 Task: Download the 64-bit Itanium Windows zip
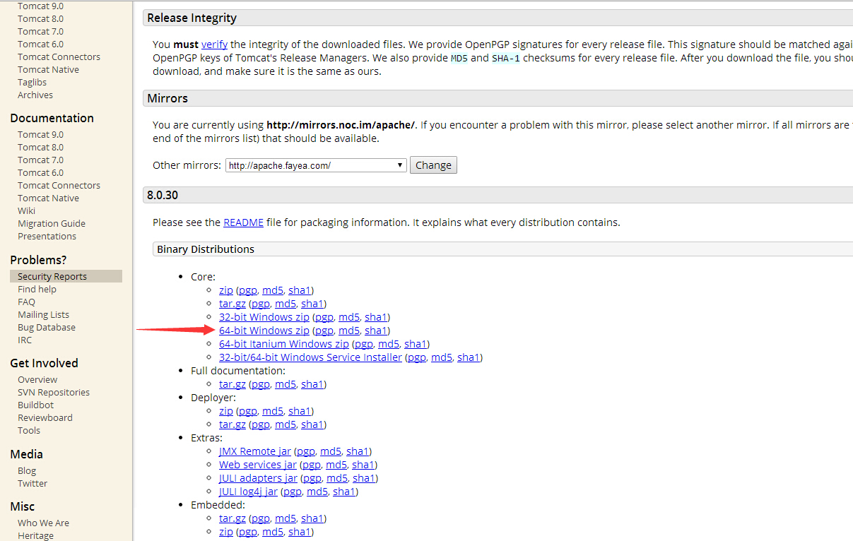coord(283,344)
